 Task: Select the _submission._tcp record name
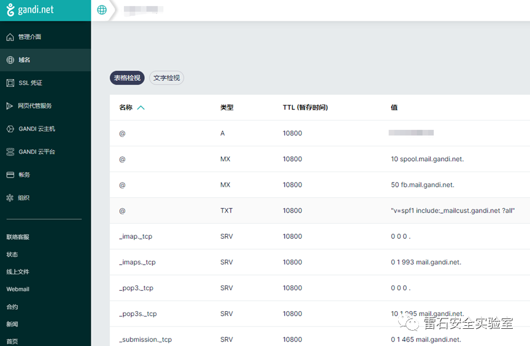click(x=145, y=340)
